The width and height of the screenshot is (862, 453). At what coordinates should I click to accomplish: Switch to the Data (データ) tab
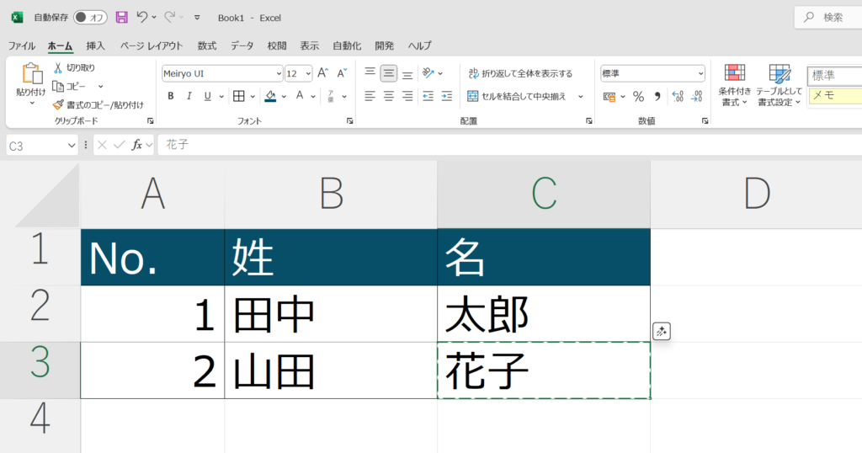[x=242, y=45]
